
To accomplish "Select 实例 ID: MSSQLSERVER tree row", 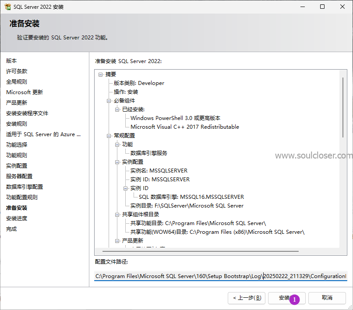I will tap(160, 180).
